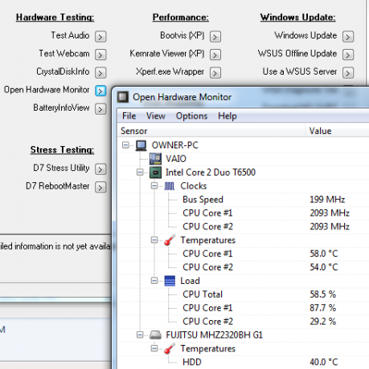The image size is (369, 369).
Task: Open the View menu
Action: (156, 116)
